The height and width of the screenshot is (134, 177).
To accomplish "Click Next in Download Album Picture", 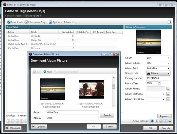I will [47, 72].
